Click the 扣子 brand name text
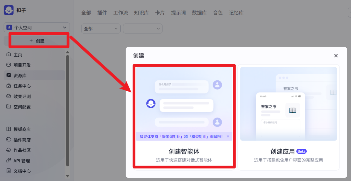 point(21,10)
